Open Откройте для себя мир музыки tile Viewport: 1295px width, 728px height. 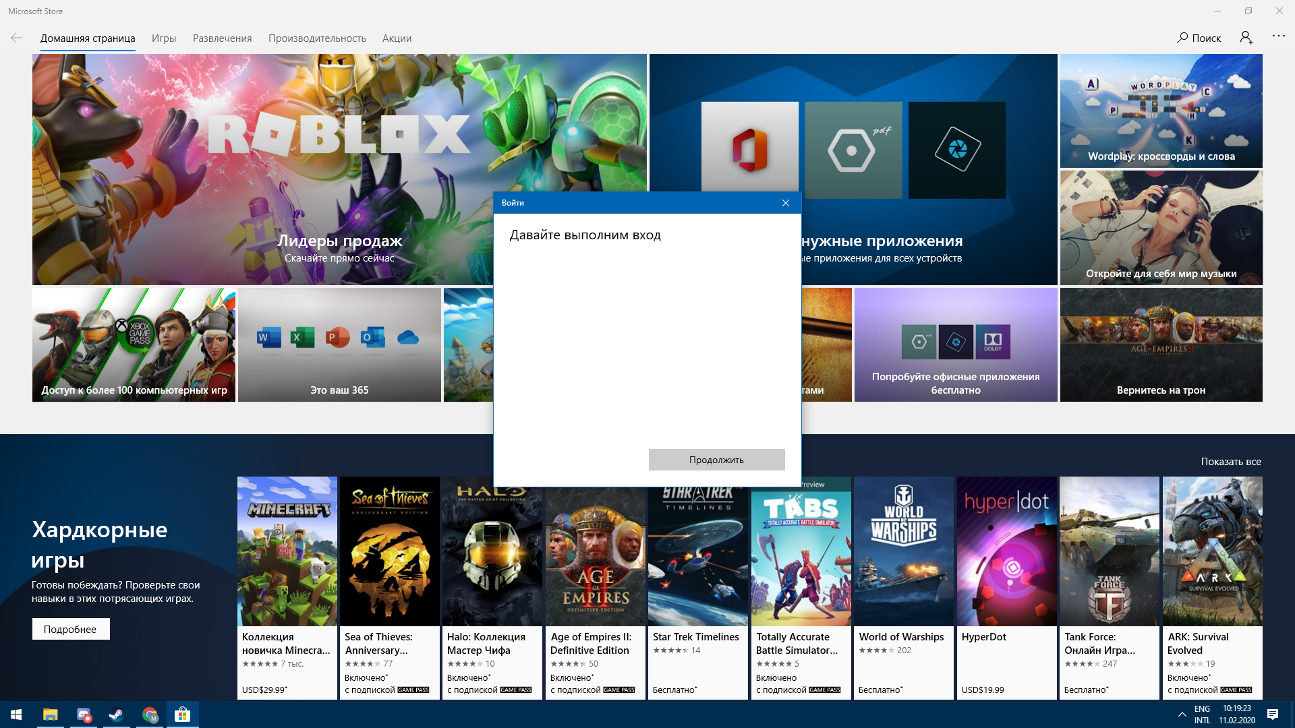click(x=1161, y=228)
